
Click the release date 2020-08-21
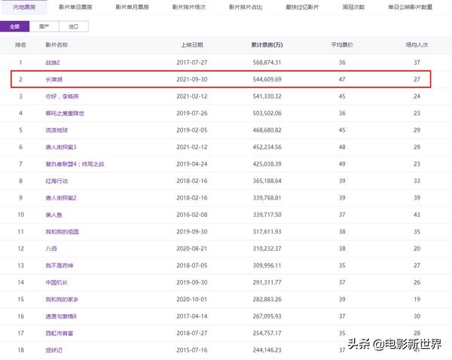[191, 249]
